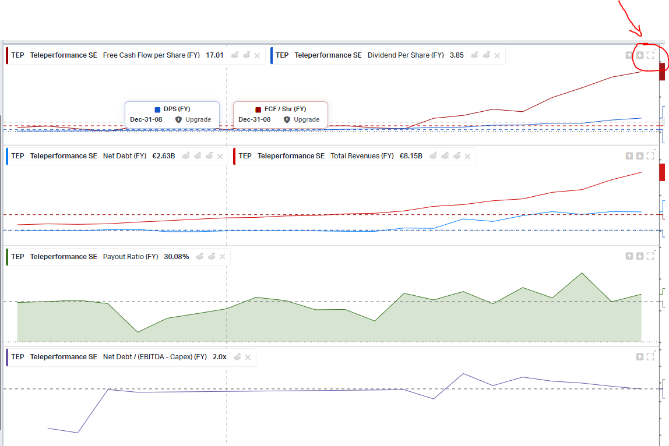
Task: Move Dividend Per Share to pane below
Action: (487, 55)
